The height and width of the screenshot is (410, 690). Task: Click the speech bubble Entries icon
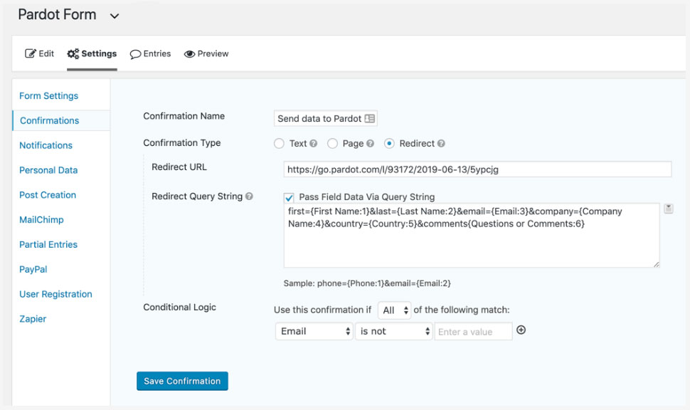[x=135, y=54]
